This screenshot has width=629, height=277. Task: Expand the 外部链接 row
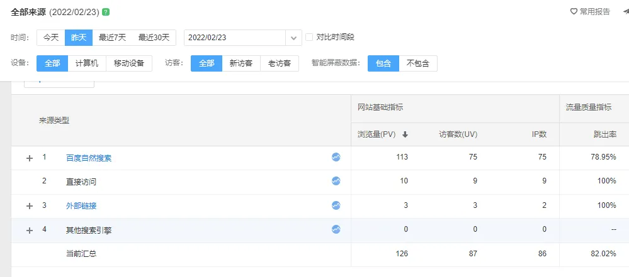[x=29, y=206]
